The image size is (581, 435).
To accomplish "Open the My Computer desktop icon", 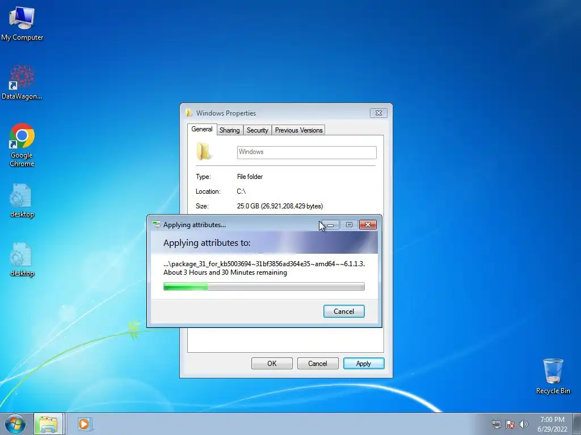I will (x=22, y=24).
